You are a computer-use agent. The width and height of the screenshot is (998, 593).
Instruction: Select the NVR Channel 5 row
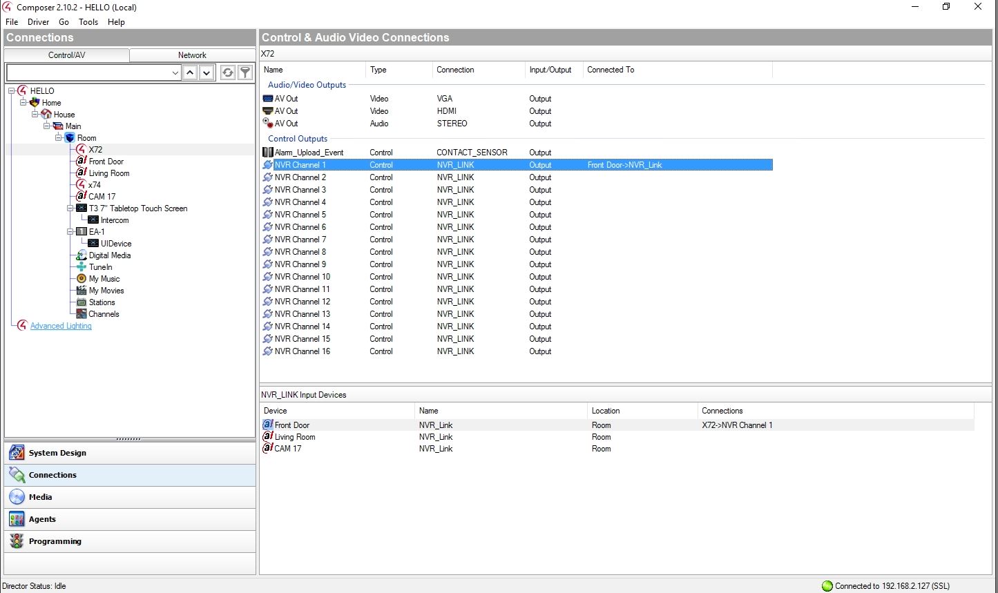[x=300, y=215]
